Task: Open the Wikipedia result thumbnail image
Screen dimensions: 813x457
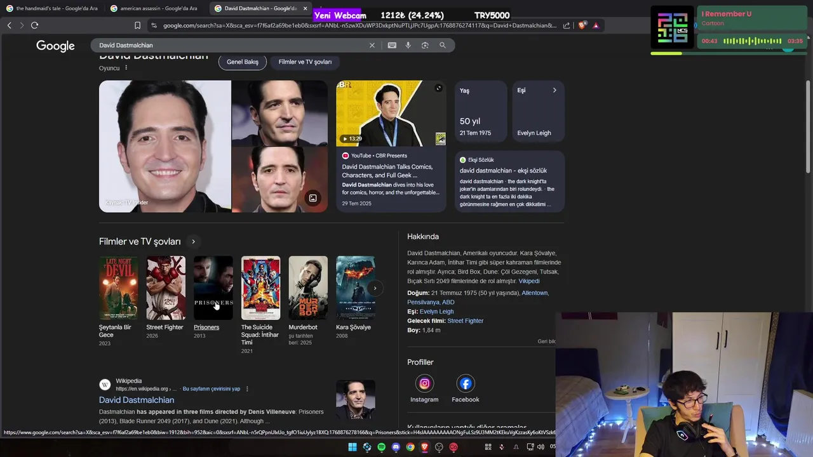Action: pyautogui.click(x=356, y=399)
